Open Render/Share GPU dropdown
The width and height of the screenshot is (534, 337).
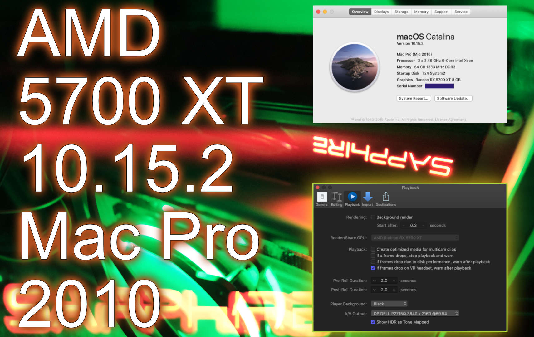point(415,238)
